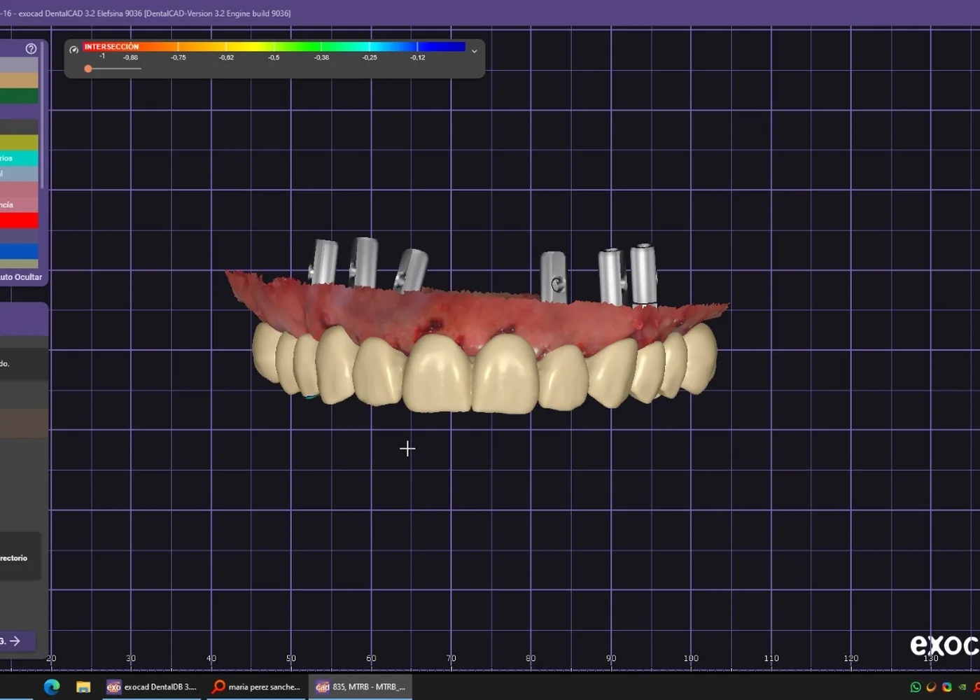Click the '-0,12' scale value

[x=417, y=57]
